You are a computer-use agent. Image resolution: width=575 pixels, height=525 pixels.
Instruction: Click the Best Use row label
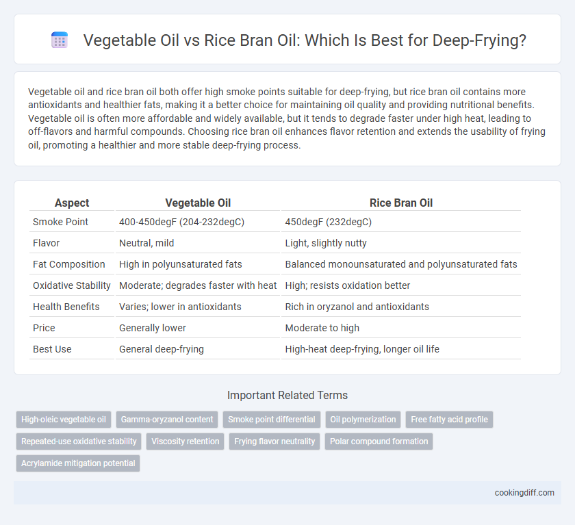pos(72,349)
